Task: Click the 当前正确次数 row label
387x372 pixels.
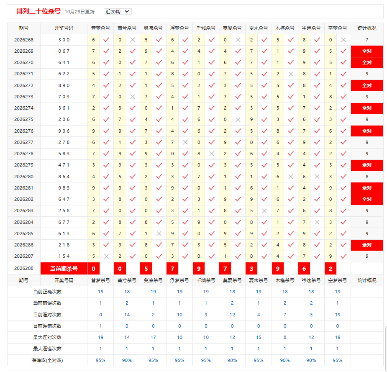Action: pos(47,292)
